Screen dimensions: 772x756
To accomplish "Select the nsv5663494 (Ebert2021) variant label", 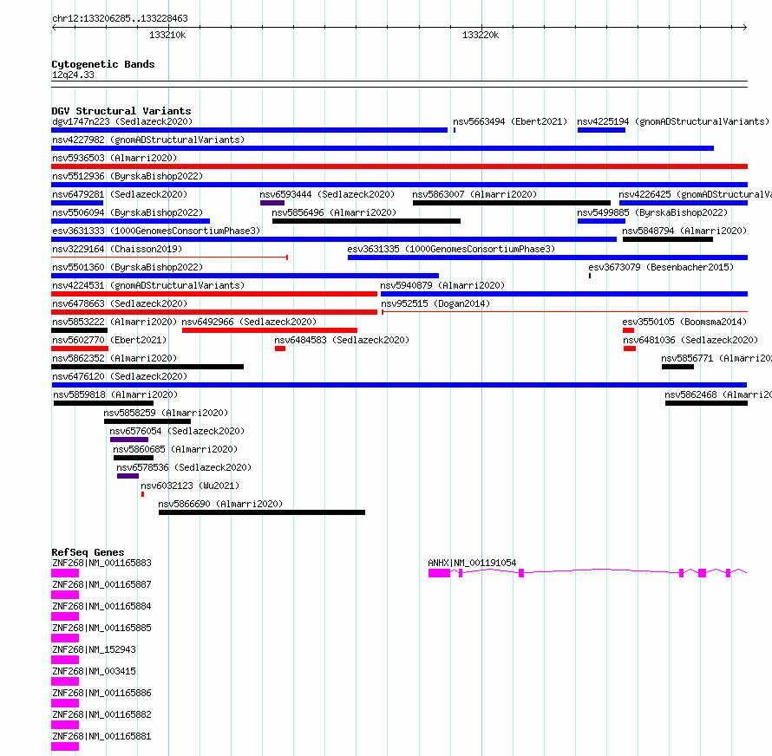I will (x=509, y=121).
